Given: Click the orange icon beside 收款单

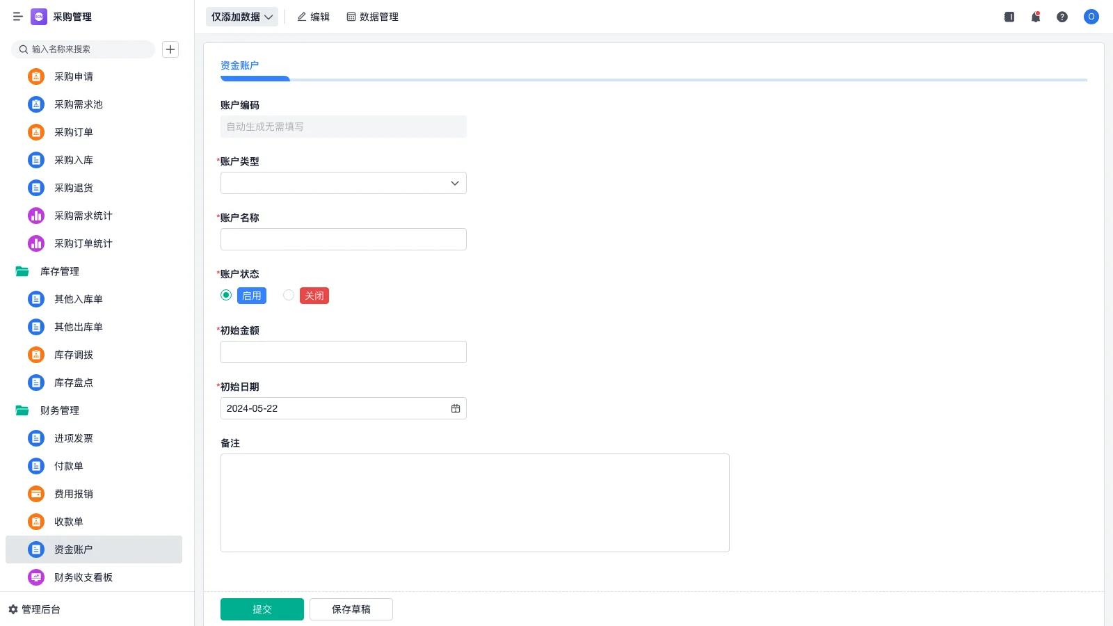Looking at the screenshot, I should tap(36, 522).
